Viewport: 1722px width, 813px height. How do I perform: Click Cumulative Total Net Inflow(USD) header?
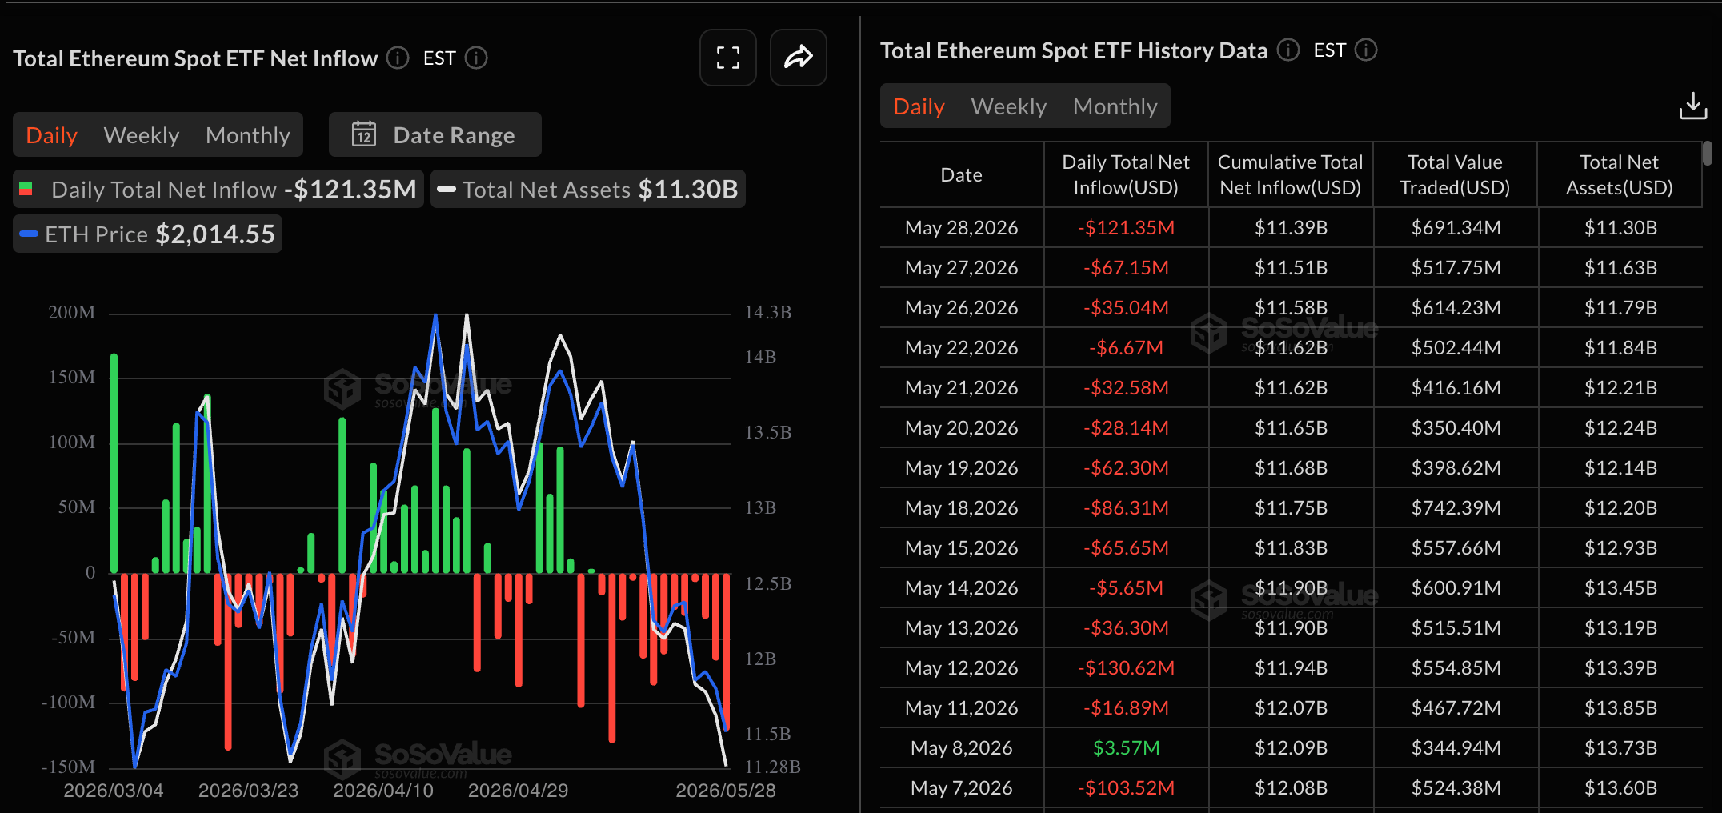pyautogui.click(x=1290, y=175)
